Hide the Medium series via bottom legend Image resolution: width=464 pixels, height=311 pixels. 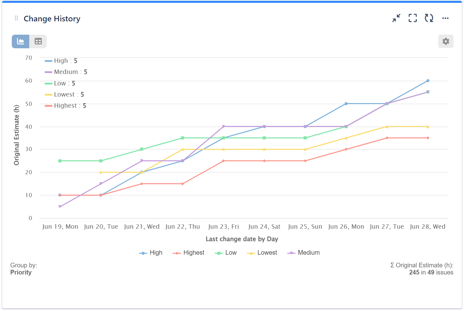[304, 253]
